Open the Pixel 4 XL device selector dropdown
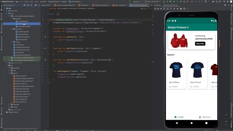 [153, 1]
